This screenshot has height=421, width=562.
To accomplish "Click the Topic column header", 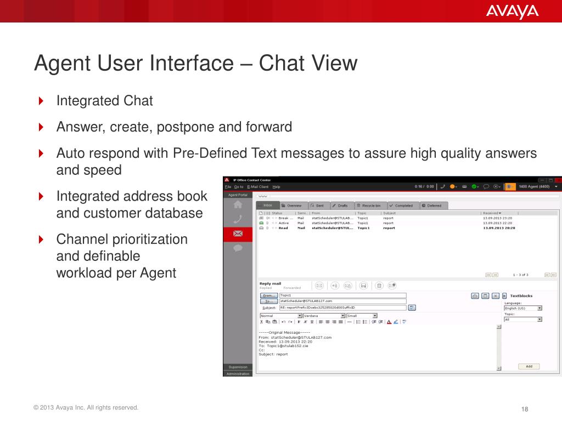I will (x=362, y=213).
